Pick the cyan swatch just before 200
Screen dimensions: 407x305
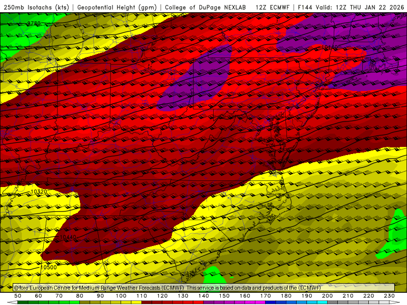[x=322, y=302]
